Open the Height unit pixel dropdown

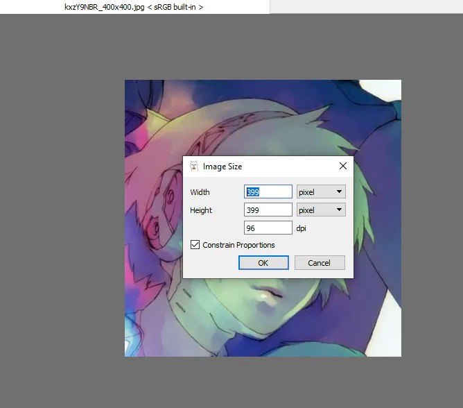pos(321,210)
